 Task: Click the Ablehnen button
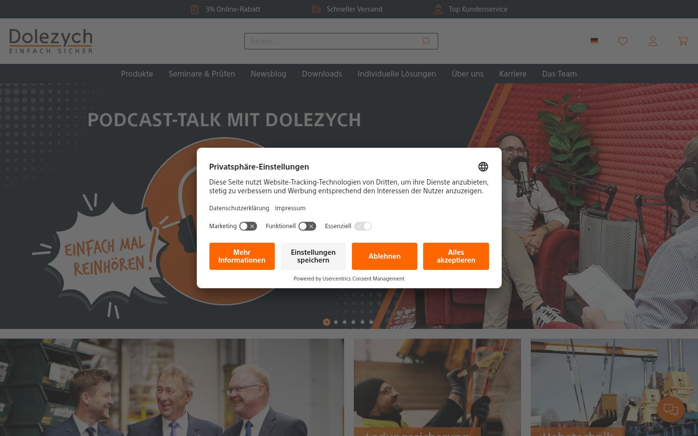click(384, 256)
